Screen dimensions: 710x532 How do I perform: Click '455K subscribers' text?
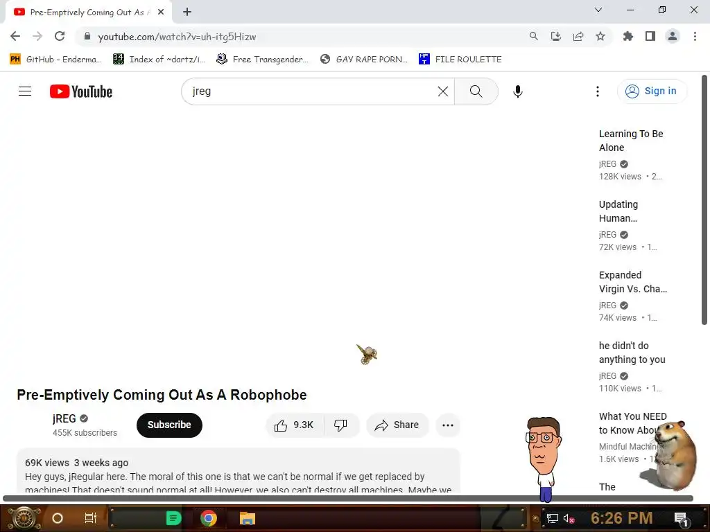tap(85, 433)
